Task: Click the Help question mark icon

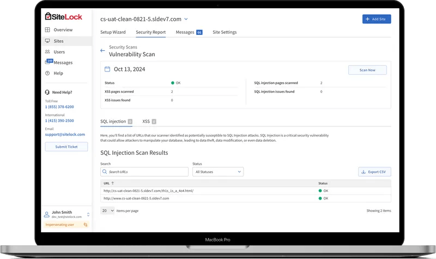Action: pos(47,73)
